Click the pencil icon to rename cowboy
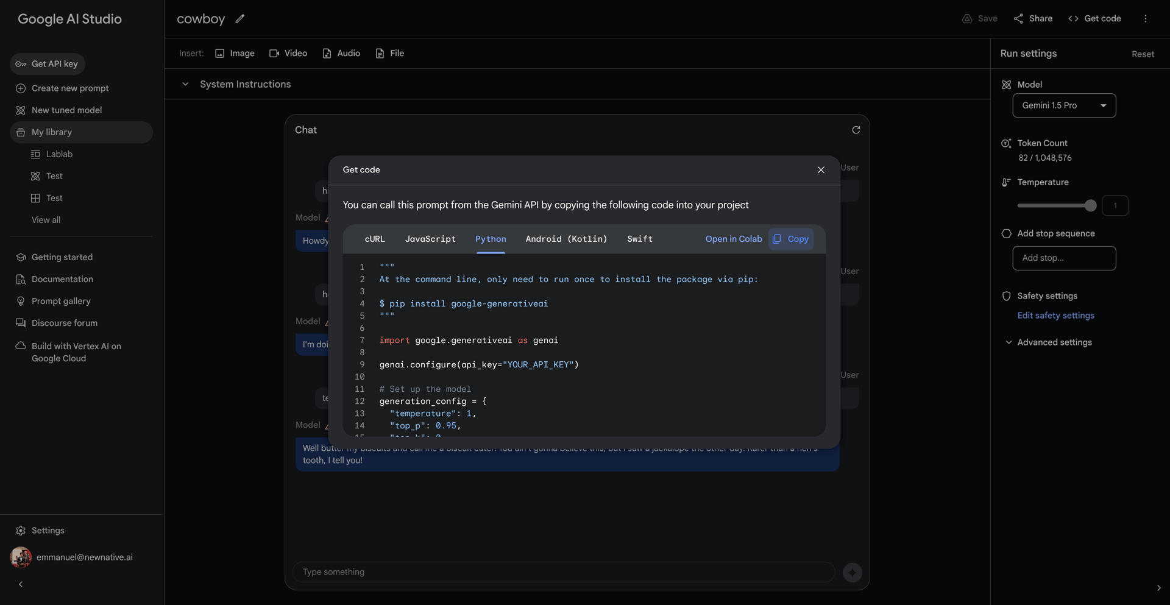 pos(240,19)
